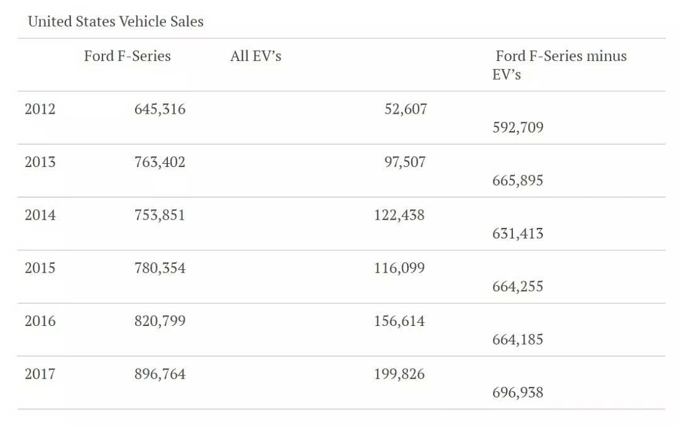Select the 2016 year row label
The width and height of the screenshot is (679, 427).
[x=40, y=322]
